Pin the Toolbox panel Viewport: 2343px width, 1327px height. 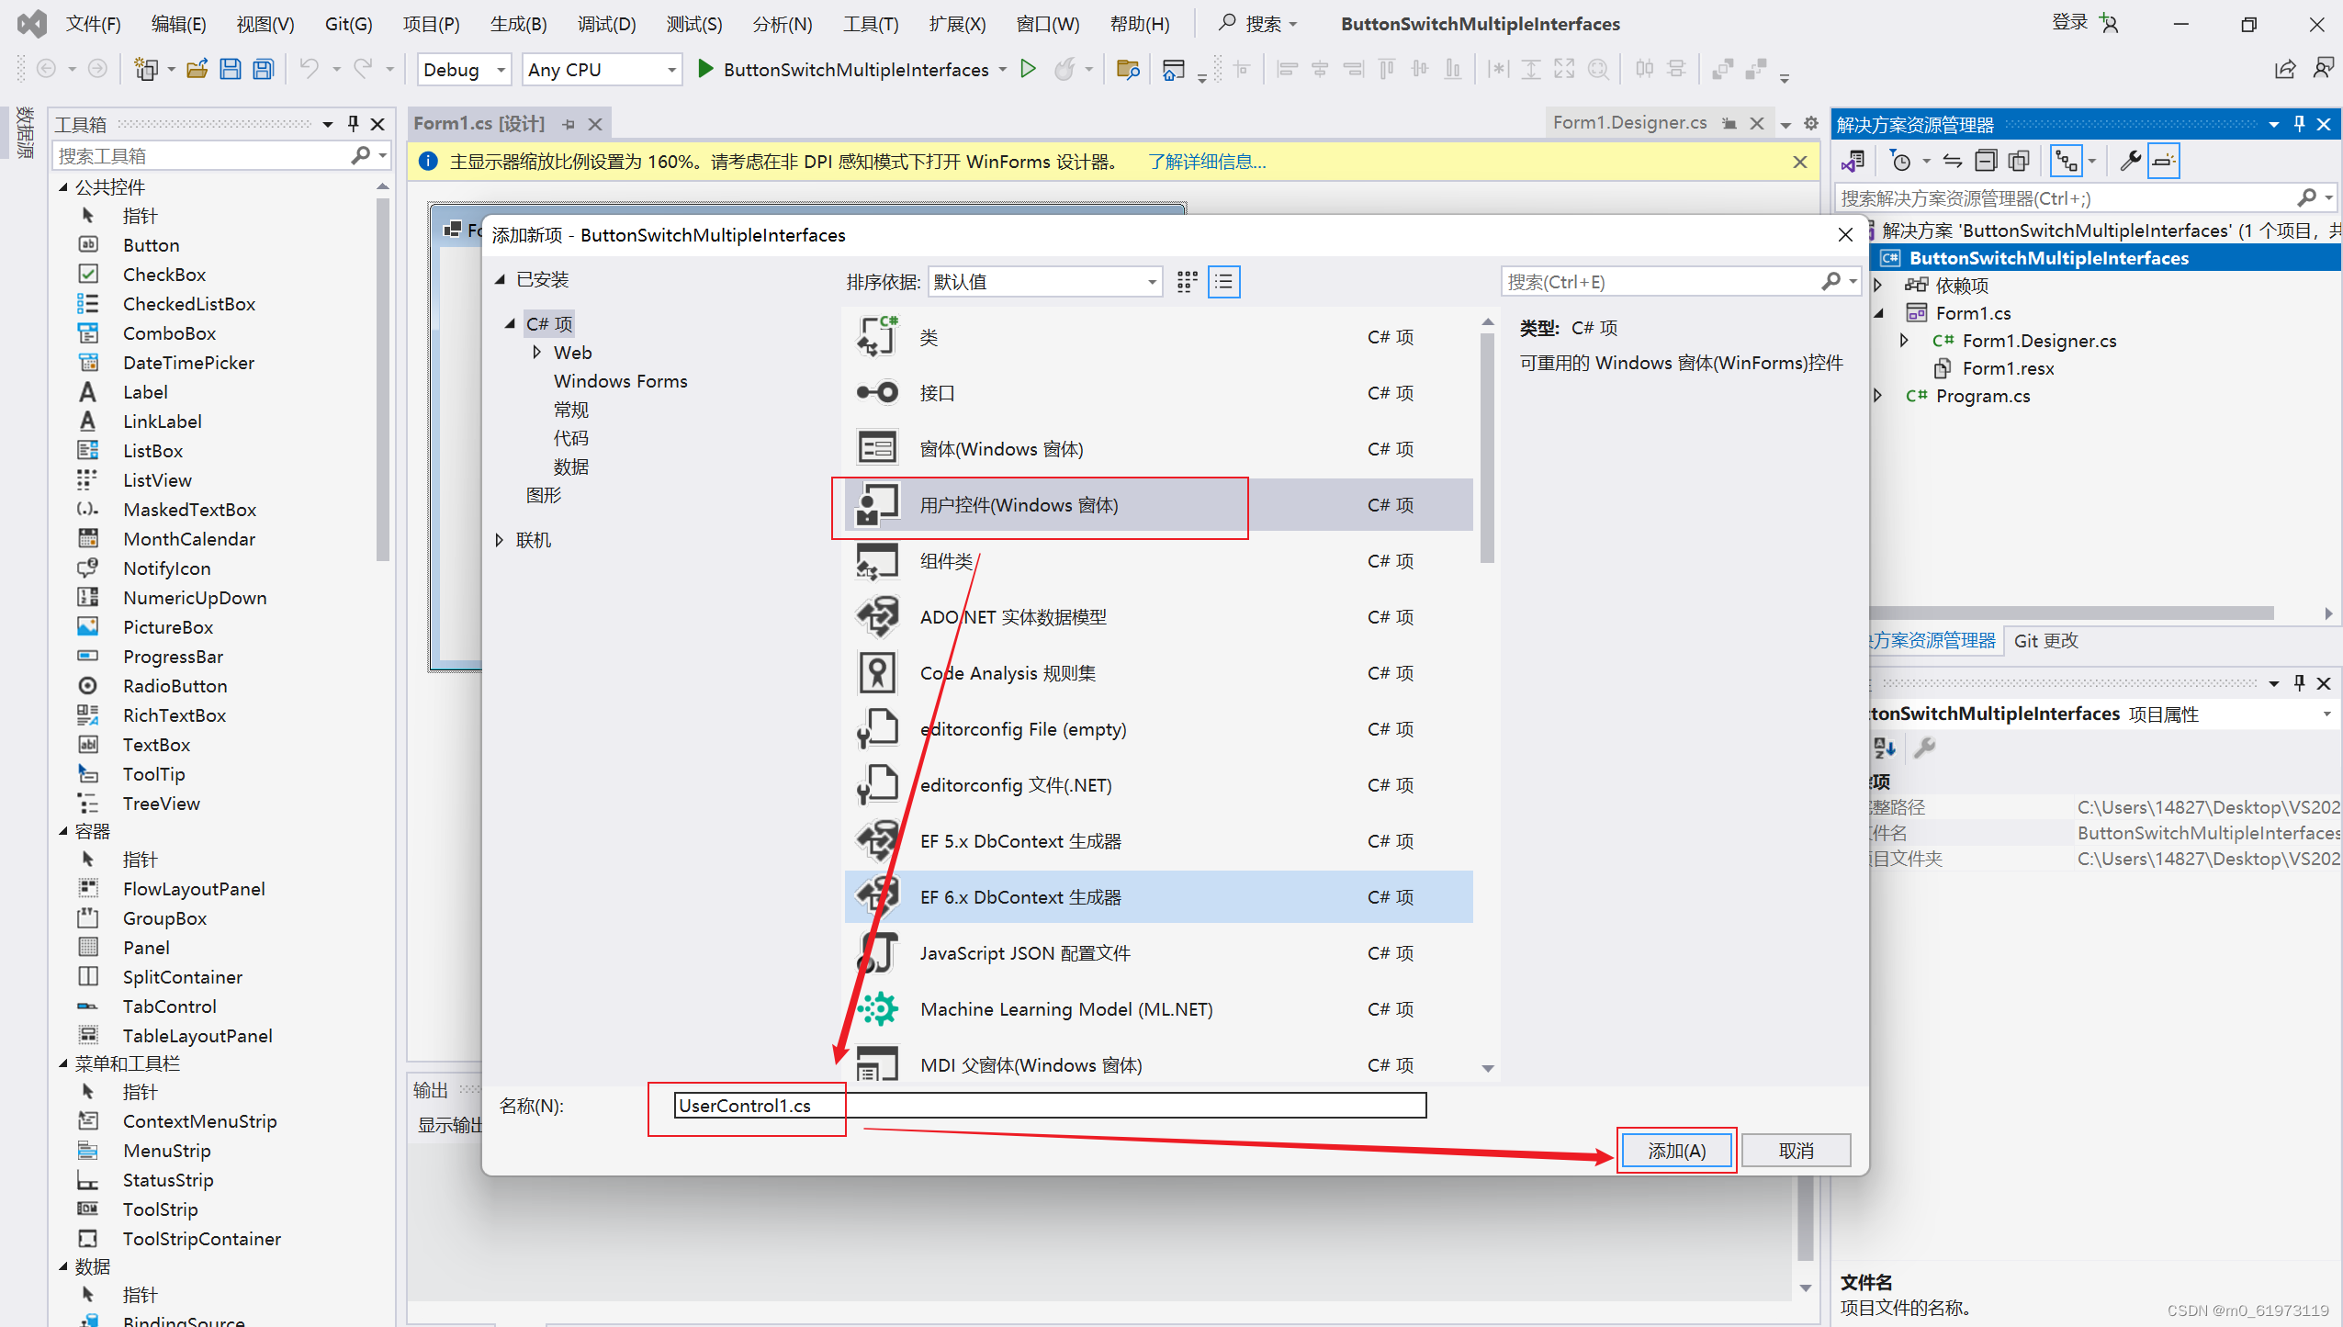(352, 123)
